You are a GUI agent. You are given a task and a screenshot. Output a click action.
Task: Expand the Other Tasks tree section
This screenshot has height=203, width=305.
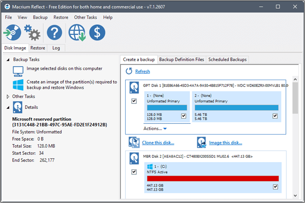tap(8, 97)
